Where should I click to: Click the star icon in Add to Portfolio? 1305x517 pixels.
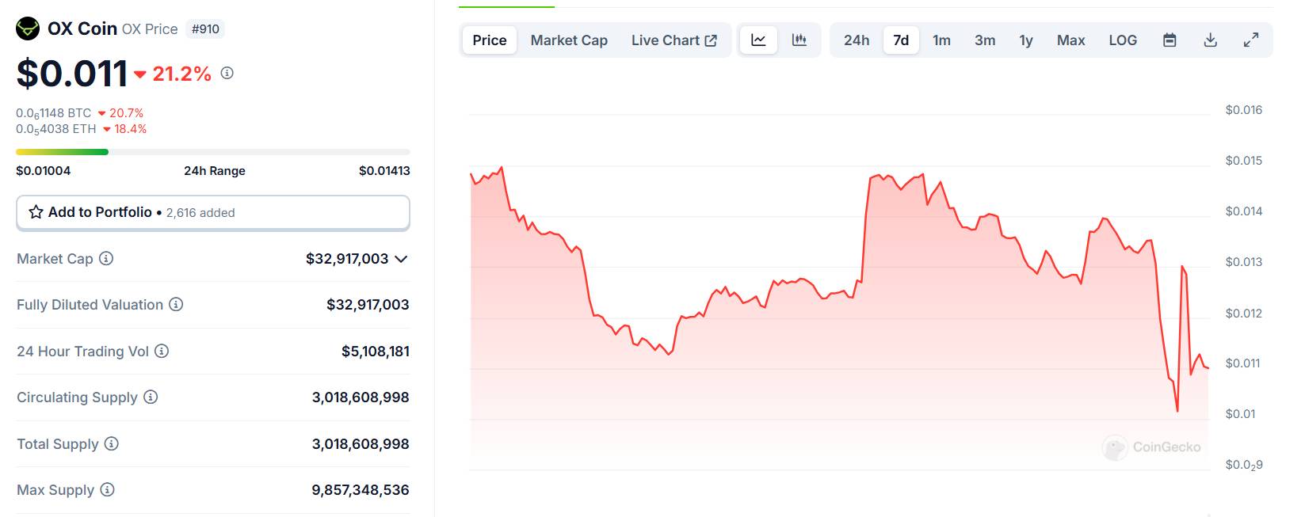36,212
